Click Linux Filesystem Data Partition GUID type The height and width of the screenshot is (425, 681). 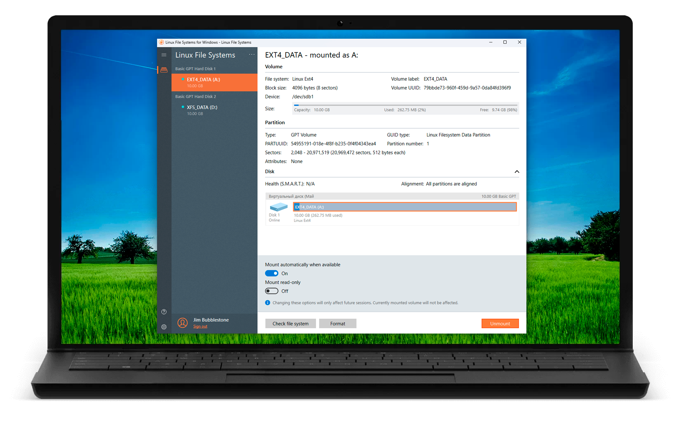click(458, 135)
